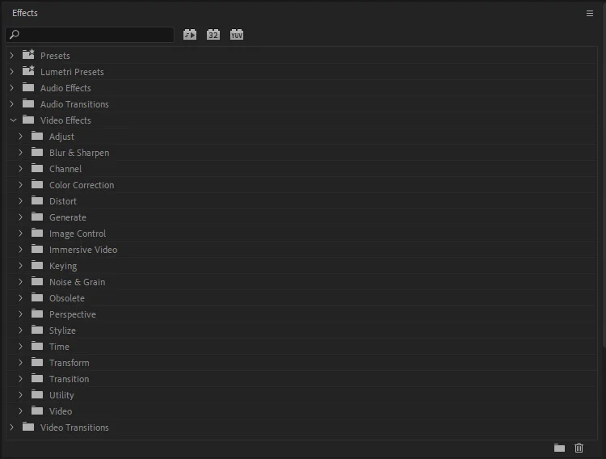Select the Effects panel tab
Image resolution: width=606 pixels, height=459 pixels.
pos(25,13)
